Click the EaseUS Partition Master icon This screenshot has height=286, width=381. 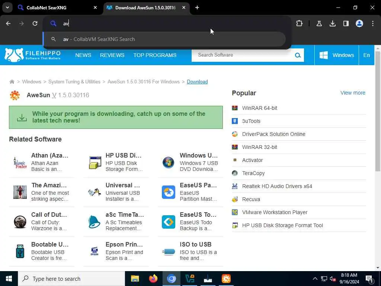point(169,192)
